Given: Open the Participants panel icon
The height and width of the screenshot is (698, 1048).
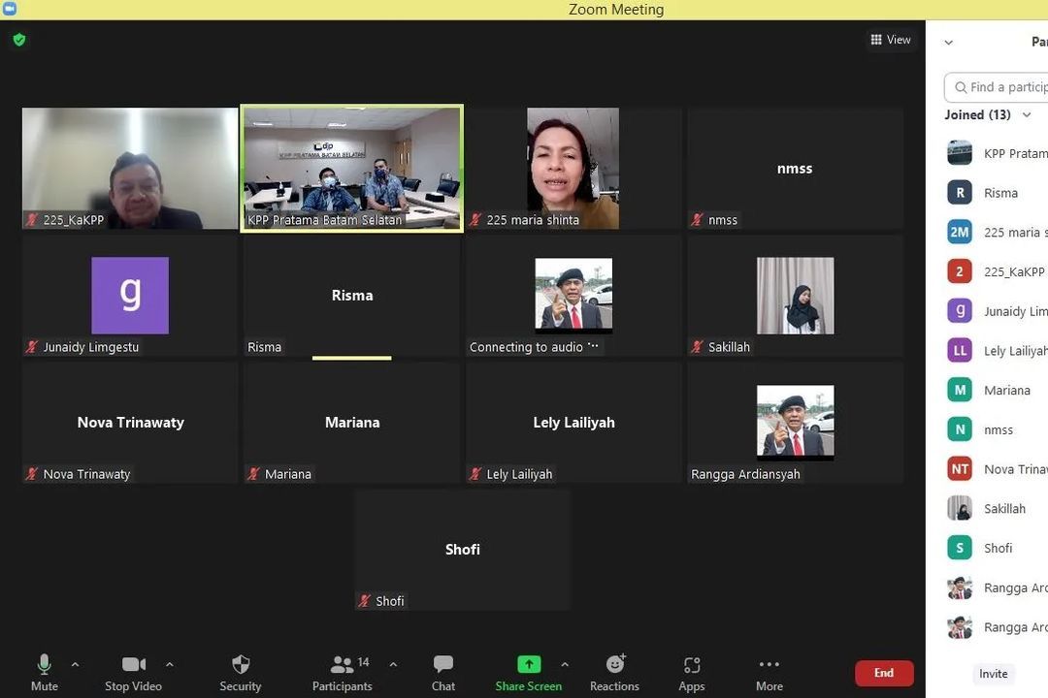Looking at the screenshot, I should tap(342, 672).
